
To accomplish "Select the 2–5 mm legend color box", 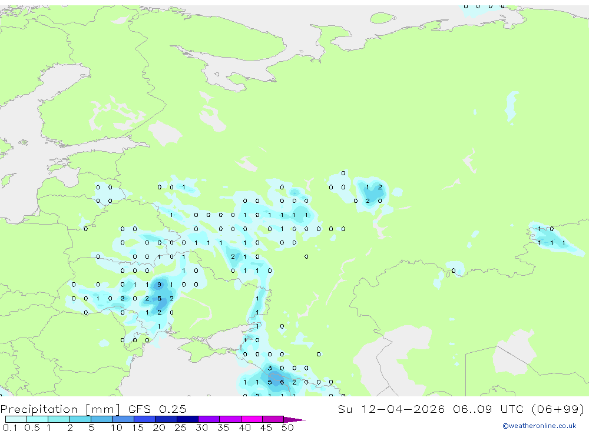I will pyautogui.click(x=80, y=419).
